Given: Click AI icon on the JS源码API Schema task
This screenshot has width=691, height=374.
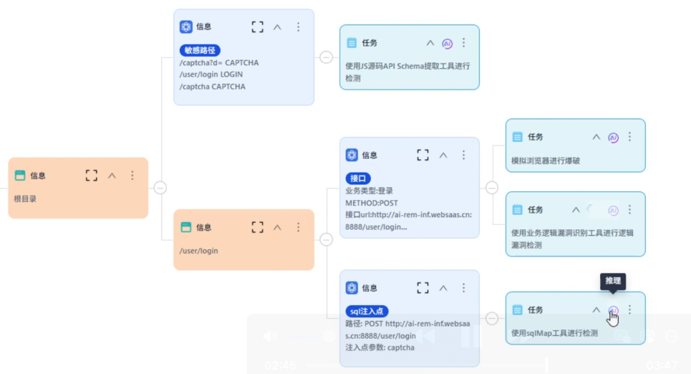Looking at the screenshot, I should click(x=447, y=43).
